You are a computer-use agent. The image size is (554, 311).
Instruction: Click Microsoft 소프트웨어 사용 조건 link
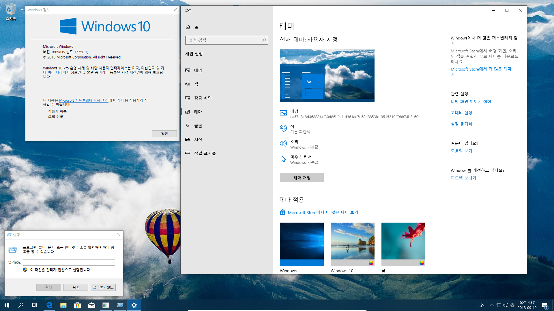(x=83, y=100)
